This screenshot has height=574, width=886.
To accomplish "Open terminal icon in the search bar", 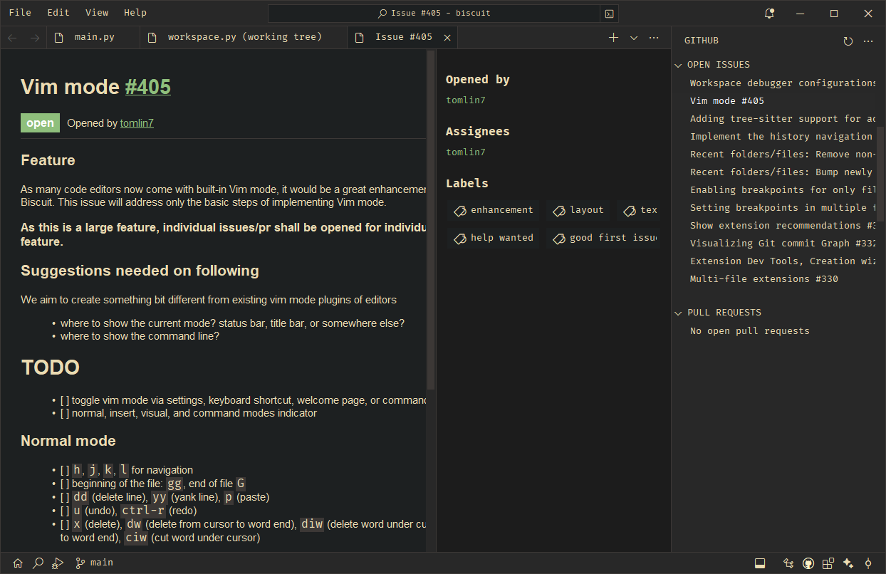I will (609, 14).
